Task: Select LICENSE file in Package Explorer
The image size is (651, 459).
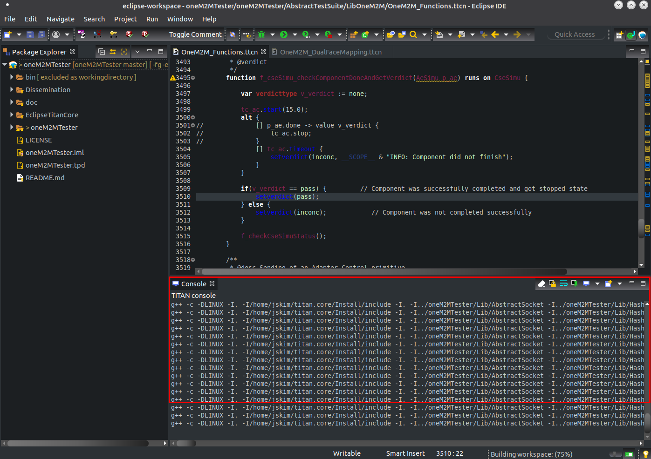Action: click(39, 140)
